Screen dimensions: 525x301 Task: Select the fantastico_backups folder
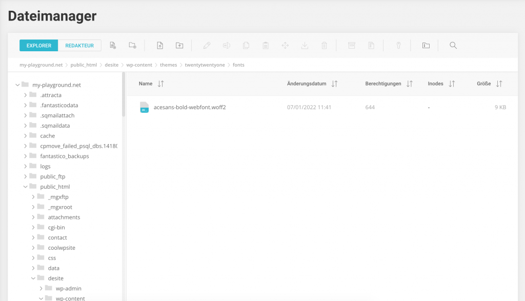click(x=65, y=156)
